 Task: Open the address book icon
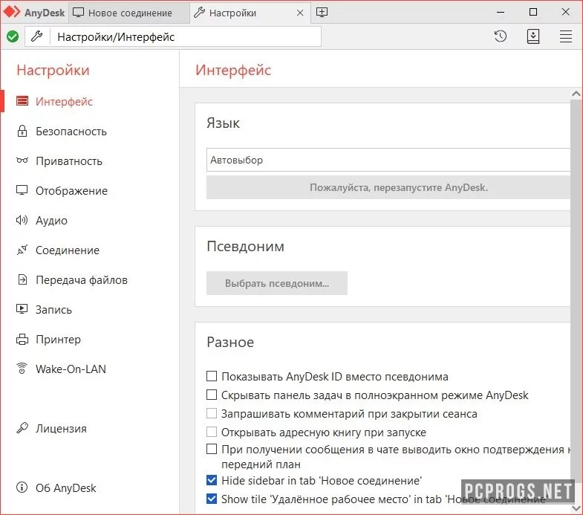[533, 36]
